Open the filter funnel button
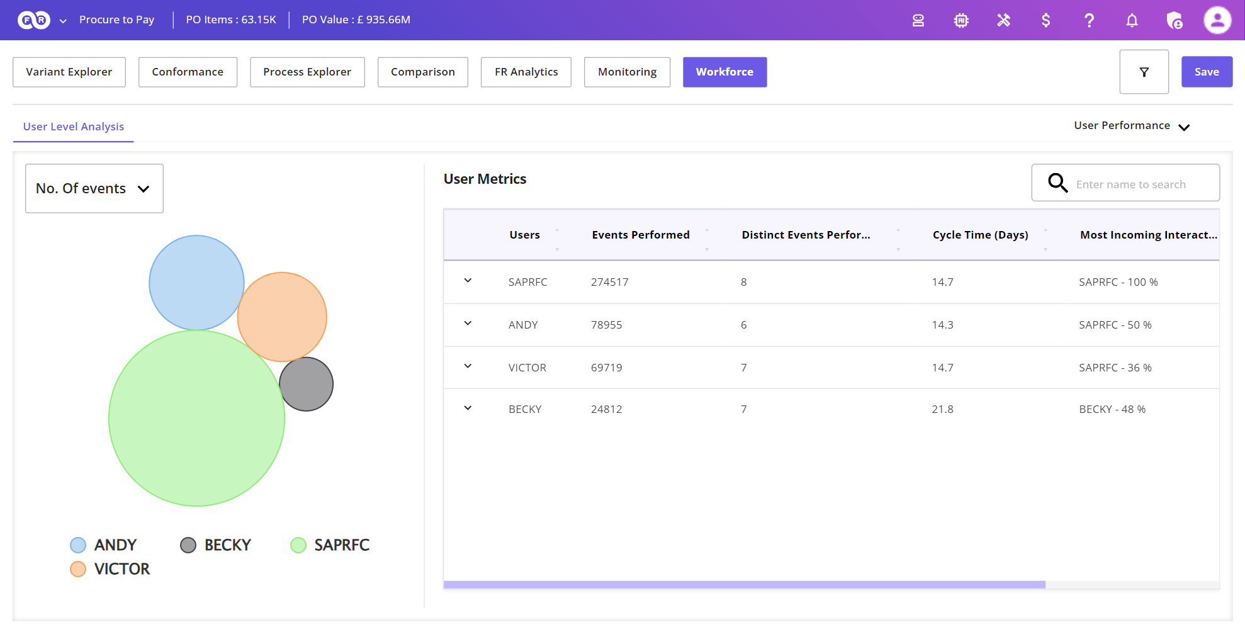Viewport: 1245px width, 627px height. (x=1144, y=72)
